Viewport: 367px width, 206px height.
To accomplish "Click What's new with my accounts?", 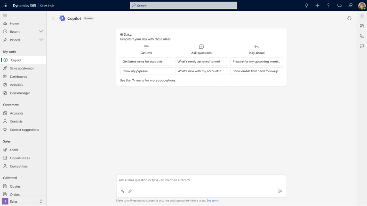I will (x=201, y=71).
